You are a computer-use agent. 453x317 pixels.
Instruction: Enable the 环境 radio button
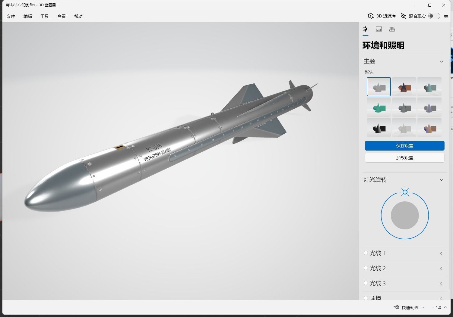coord(366,298)
